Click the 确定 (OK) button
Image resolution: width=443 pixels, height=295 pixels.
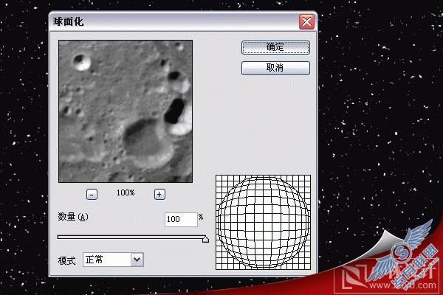click(275, 47)
